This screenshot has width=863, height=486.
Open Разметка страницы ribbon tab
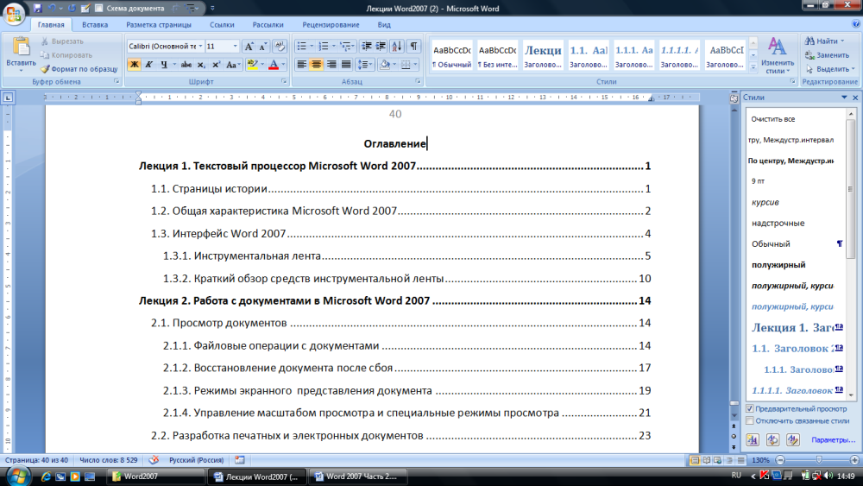coord(159,25)
